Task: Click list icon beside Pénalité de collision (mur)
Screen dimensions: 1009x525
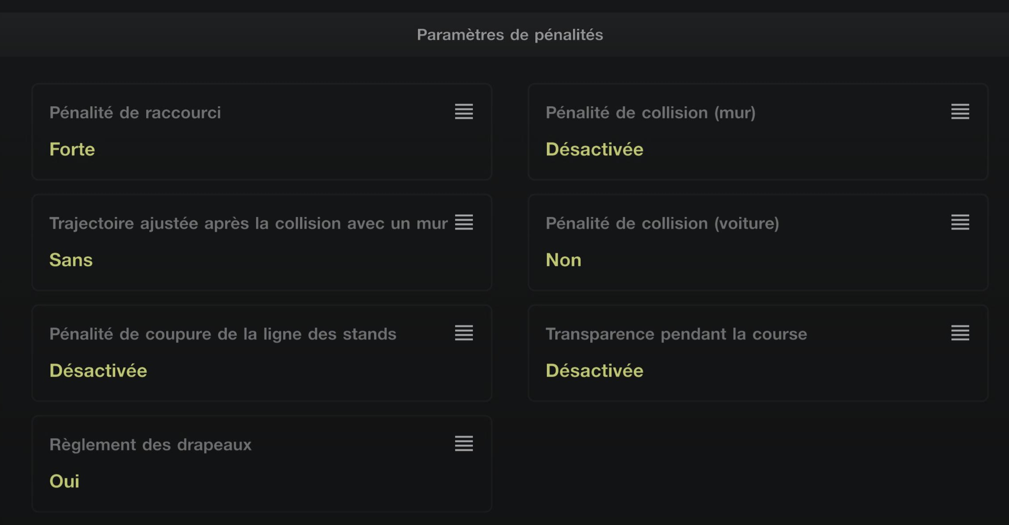Action: (x=960, y=112)
